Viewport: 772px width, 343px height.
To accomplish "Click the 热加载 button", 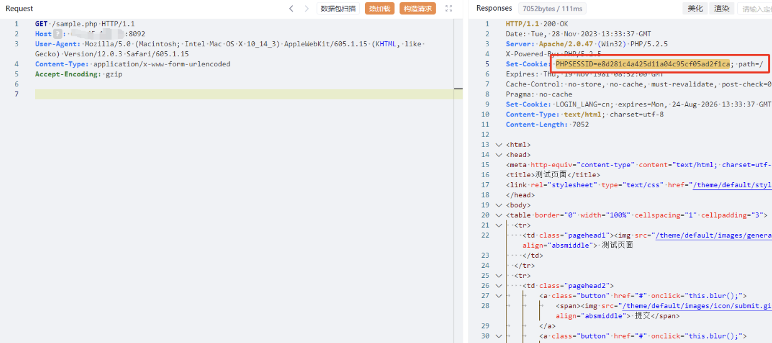I will [x=379, y=8].
